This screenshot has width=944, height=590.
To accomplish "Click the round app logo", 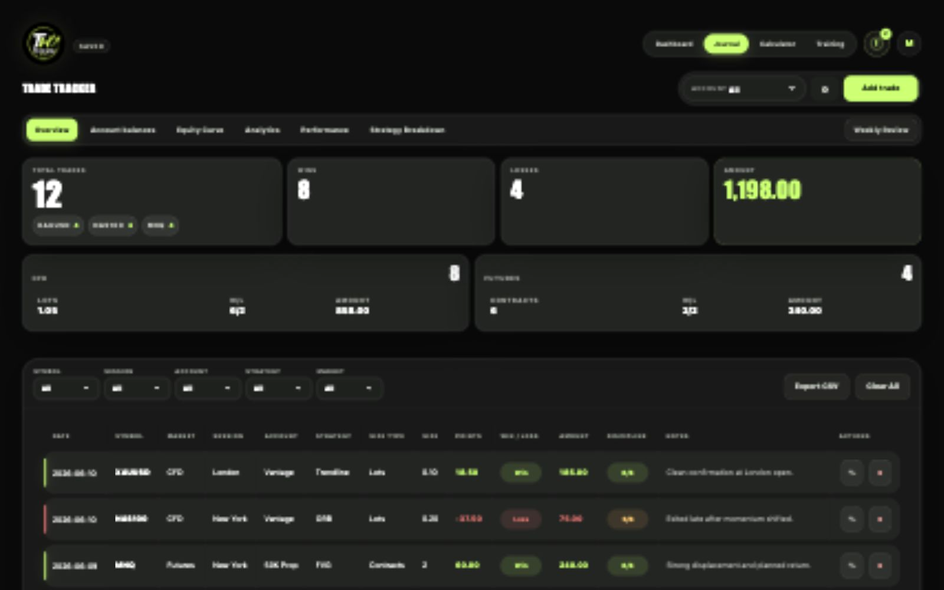I will tap(44, 43).
